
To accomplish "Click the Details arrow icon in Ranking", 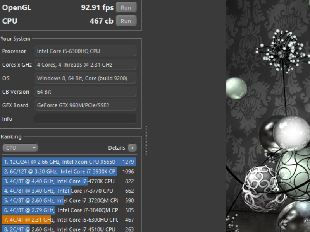I will coord(132,148).
